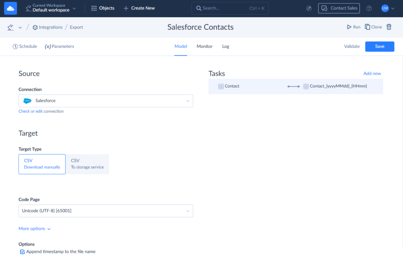This screenshot has width=403, height=255.
Task: Save the integration
Action: tap(380, 46)
